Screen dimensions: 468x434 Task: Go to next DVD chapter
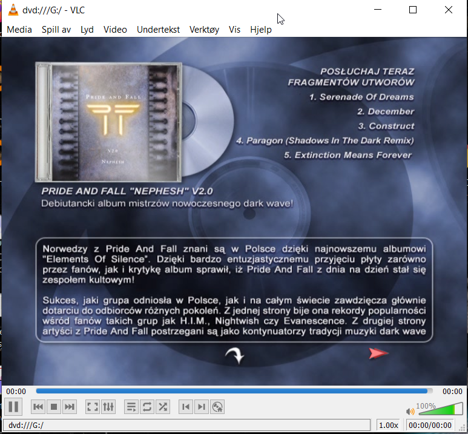(x=202, y=407)
